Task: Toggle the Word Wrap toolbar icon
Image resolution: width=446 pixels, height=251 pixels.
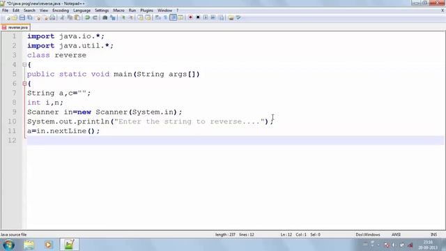Action: click(x=158, y=17)
